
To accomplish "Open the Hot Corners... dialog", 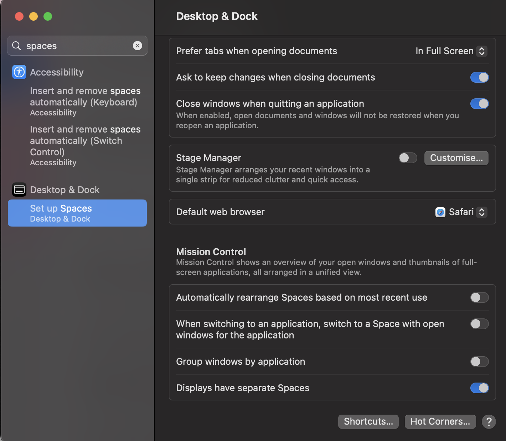I will (440, 422).
